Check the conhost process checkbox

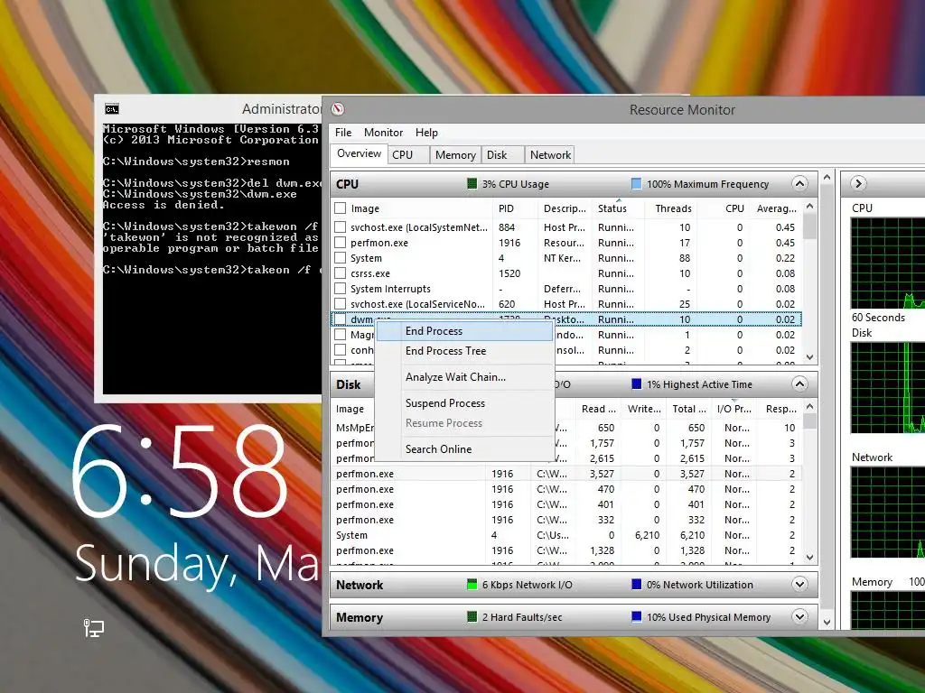coord(340,349)
